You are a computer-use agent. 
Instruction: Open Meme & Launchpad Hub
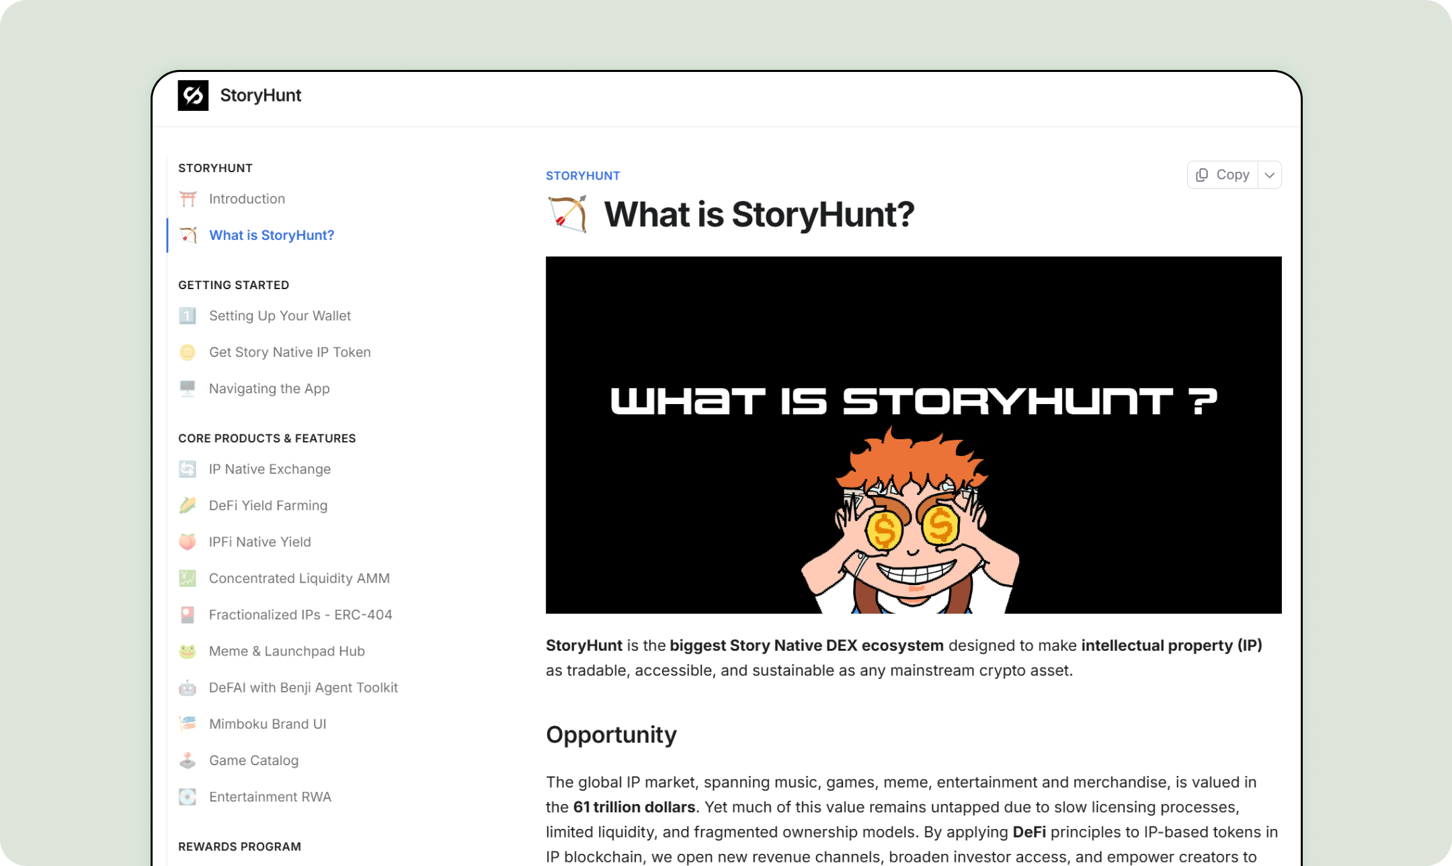pos(286,651)
